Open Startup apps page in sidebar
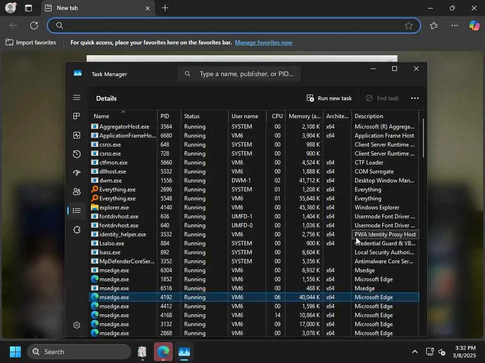The height and width of the screenshot is (363, 485). (x=77, y=173)
